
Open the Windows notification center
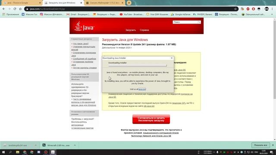(272, 152)
